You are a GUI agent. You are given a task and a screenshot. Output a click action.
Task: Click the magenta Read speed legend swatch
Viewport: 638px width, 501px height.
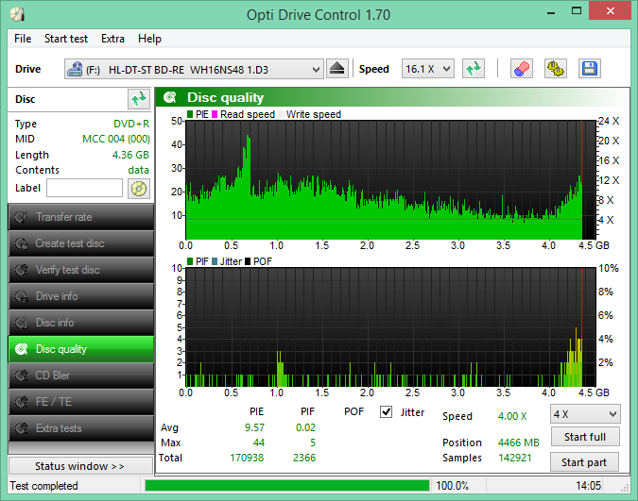click(215, 114)
